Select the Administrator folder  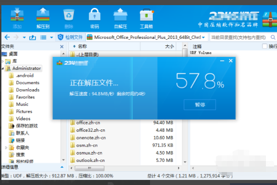[x=24, y=68]
